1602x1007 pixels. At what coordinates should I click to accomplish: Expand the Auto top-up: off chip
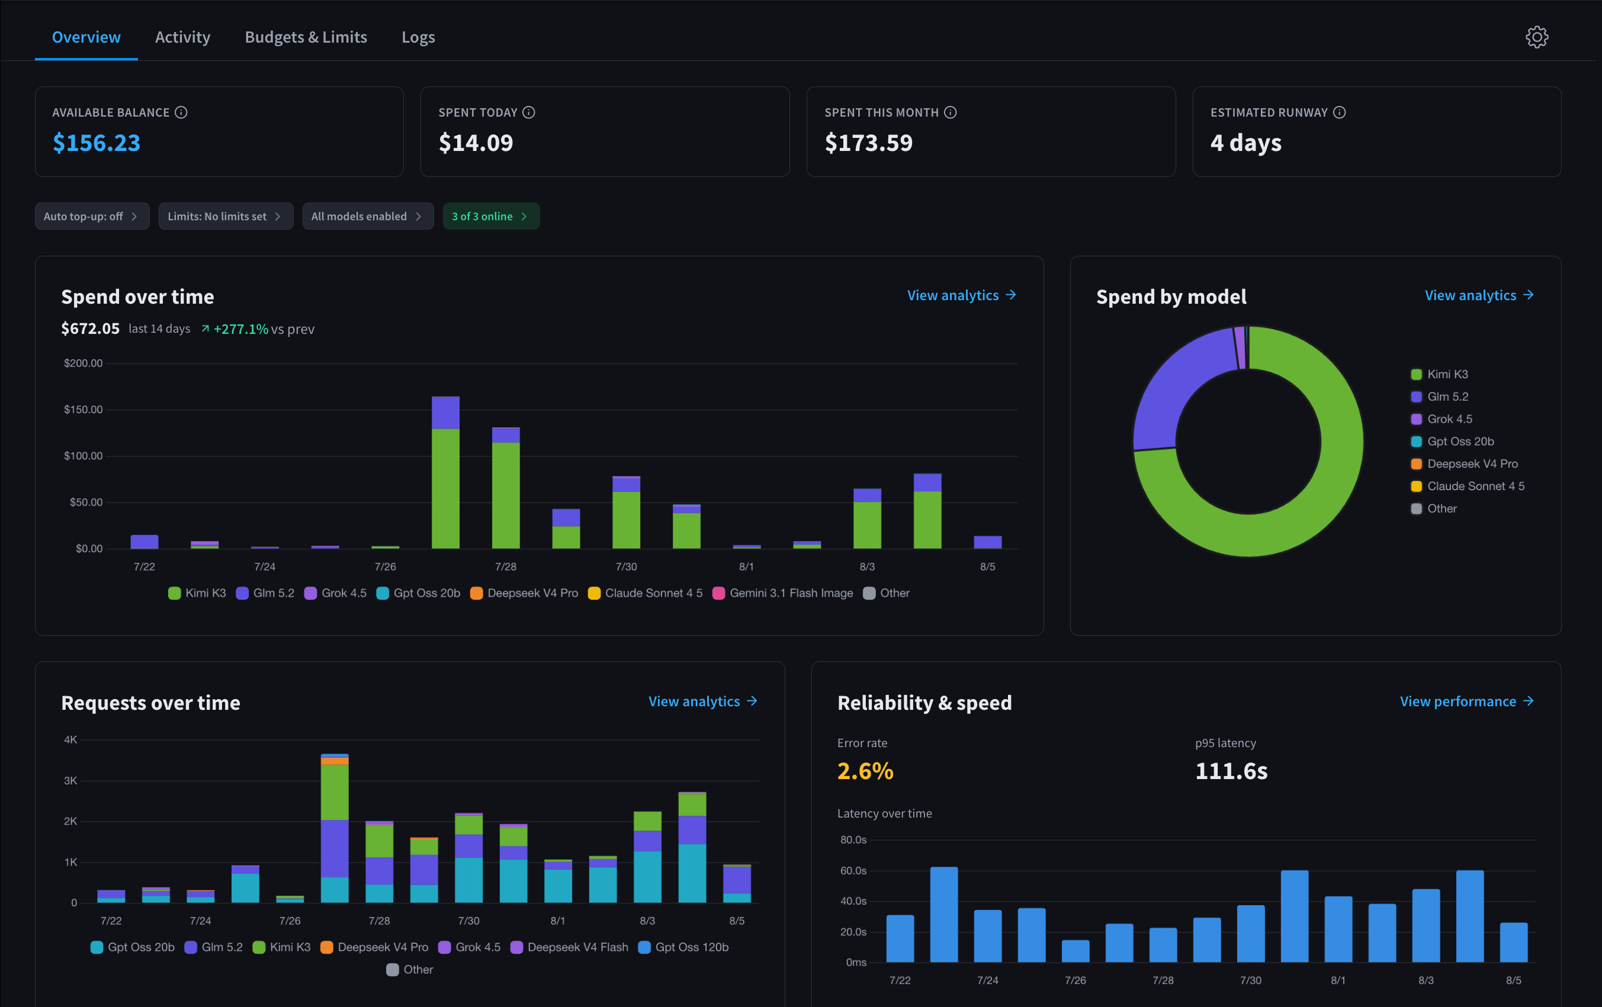click(x=92, y=216)
